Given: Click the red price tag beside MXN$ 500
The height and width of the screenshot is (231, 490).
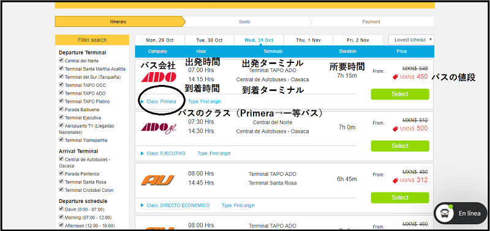Looking at the screenshot, I should pos(395,128).
